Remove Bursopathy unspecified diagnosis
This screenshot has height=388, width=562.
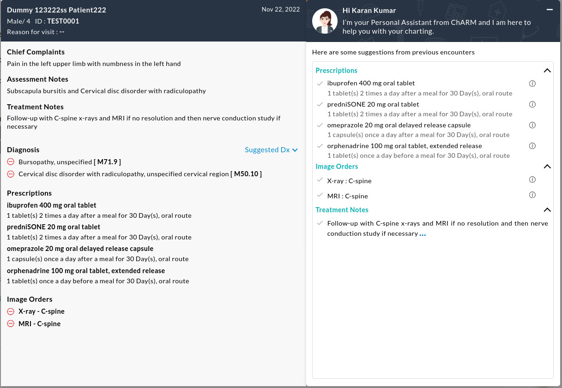pyautogui.click(x=11, y=162)
